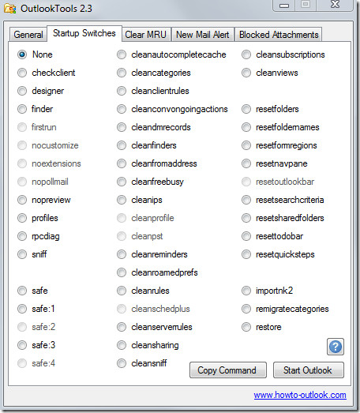360x413 pixels.
Task: Open the blue help question mark icon
Action: 336,347
